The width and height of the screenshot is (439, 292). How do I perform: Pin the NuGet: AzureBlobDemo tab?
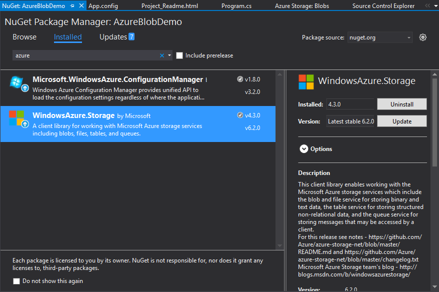tap(72, 6)
